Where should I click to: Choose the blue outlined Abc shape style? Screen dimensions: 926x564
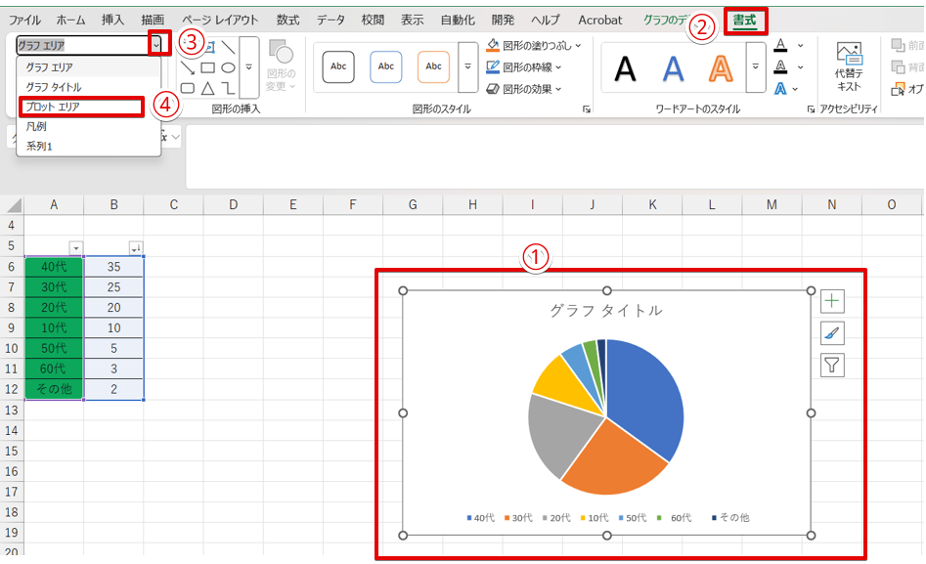[386, 66]
